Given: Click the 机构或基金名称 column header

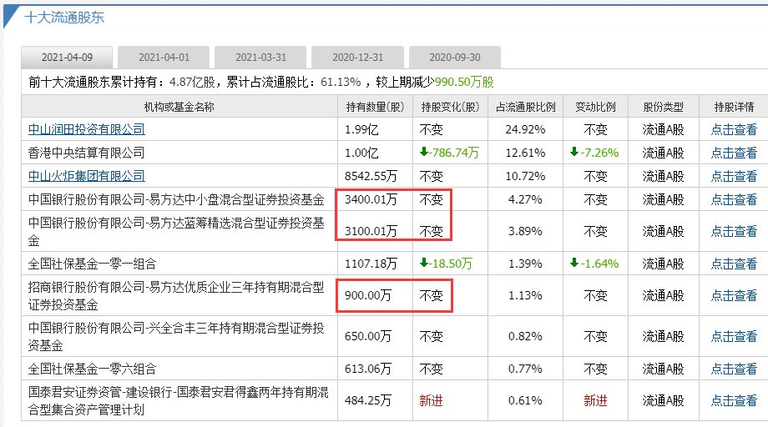Looking at the screenshot, I should tap(179, 107).
